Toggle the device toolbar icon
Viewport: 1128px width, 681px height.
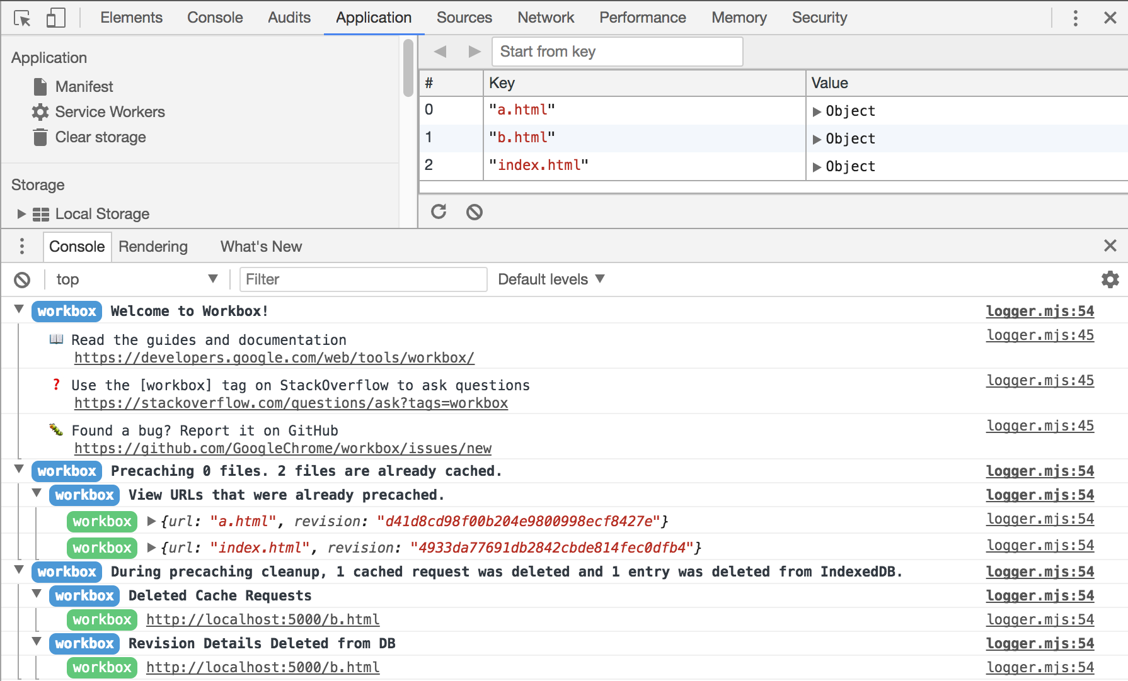(55, 17)
